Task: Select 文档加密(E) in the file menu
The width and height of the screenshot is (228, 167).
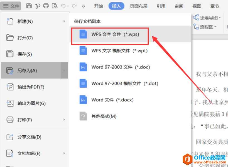Action: tap(35, 153)
